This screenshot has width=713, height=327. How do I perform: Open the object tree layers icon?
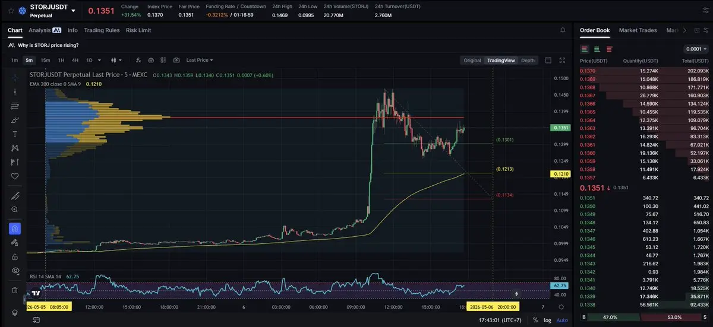coord(15,313)
